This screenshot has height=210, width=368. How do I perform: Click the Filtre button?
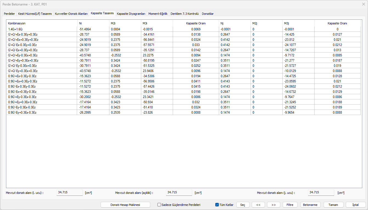(x=290, y=205)
